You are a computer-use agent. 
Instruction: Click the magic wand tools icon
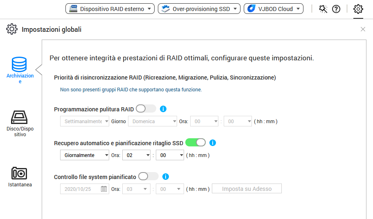tap(323, 9)
